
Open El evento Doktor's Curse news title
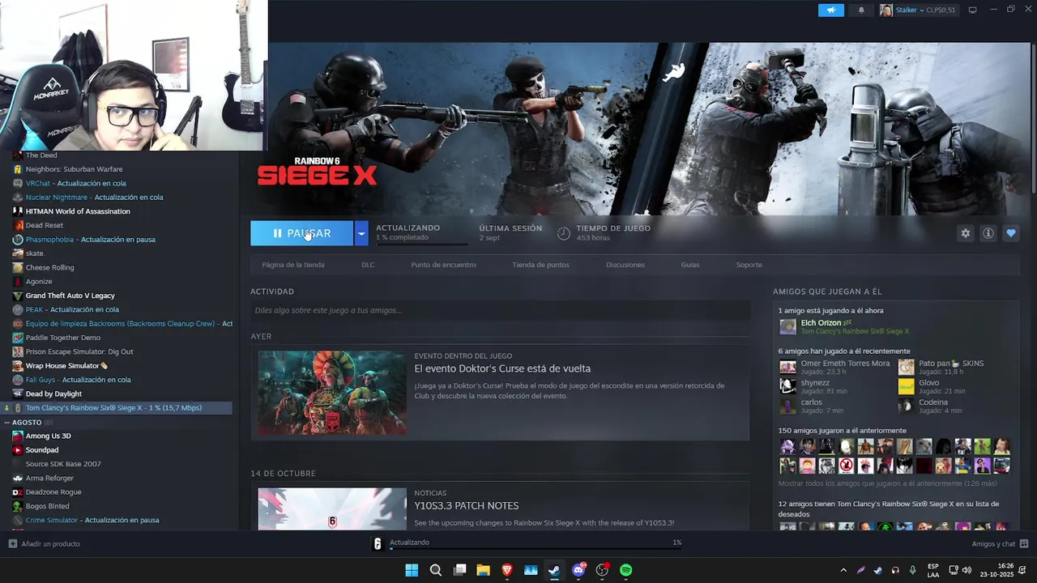[x=502, y=368]
